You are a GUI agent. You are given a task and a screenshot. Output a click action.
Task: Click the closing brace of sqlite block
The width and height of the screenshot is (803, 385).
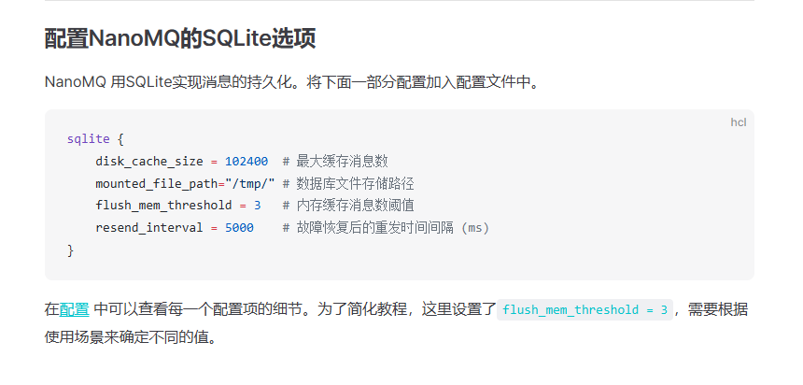[x=71, y=250]
